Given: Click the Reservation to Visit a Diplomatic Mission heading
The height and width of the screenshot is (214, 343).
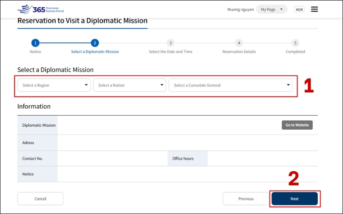Looking at the screenshot, I should tap(82, 21).
